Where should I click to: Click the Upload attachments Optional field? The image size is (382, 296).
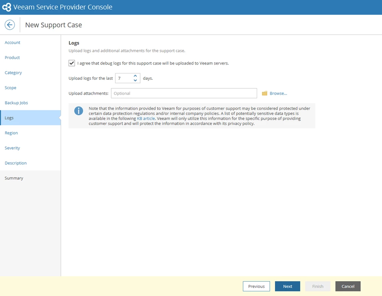tap(184, 93)
